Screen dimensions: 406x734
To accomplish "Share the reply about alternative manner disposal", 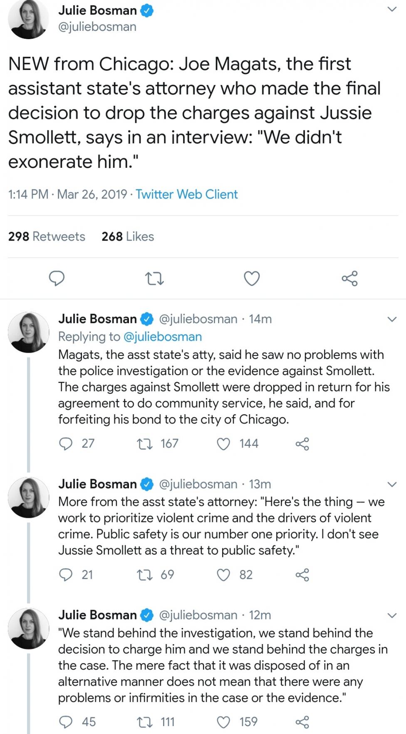I will coord(302,722).
